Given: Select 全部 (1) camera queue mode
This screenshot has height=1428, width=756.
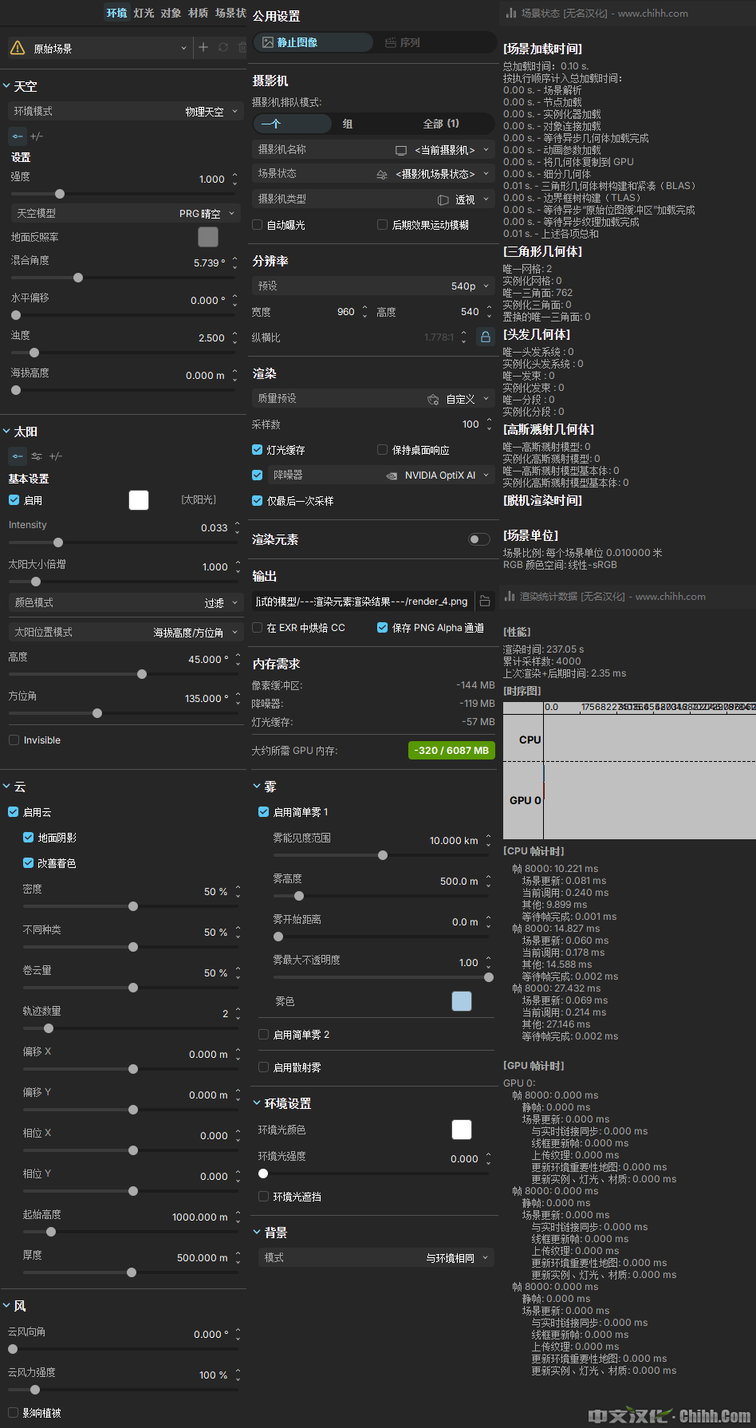Looking at the screenshot, I should pos(440,124).
